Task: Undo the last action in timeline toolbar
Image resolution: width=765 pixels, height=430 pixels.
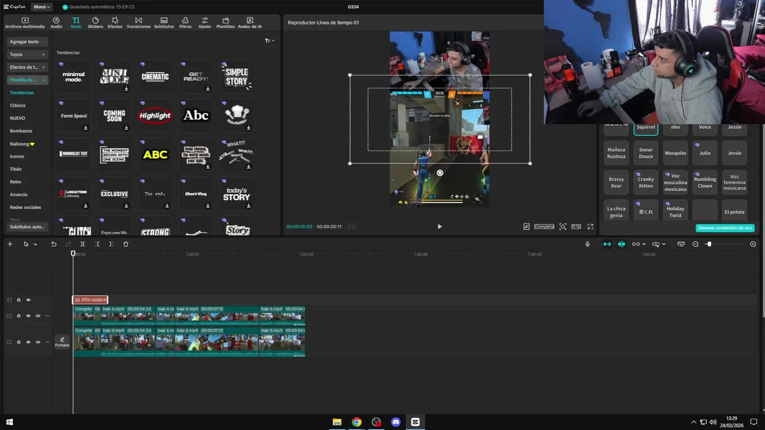Action: pyautogui.click(x=54, y=244)
